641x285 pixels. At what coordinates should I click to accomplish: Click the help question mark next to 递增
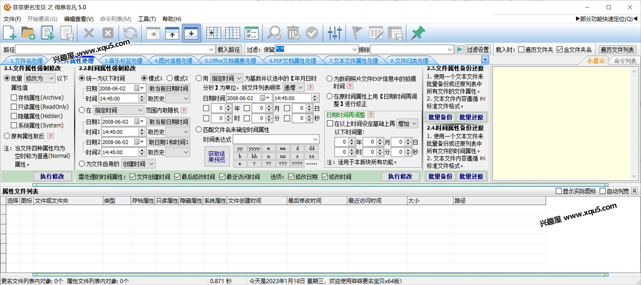pos(310,88)
